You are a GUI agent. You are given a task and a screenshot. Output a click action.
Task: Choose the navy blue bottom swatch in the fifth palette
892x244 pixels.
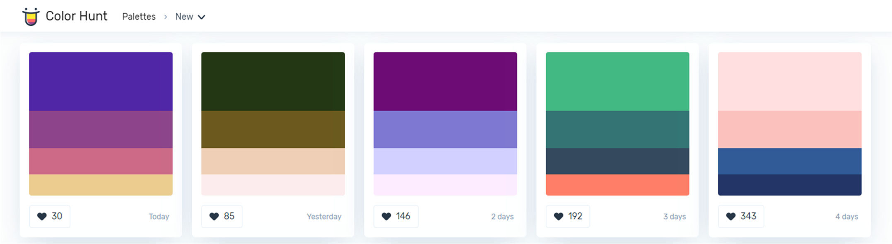790,185
